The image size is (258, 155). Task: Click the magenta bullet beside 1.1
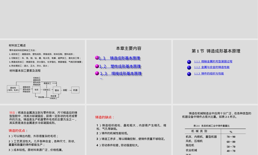click(x=97, y=58)
